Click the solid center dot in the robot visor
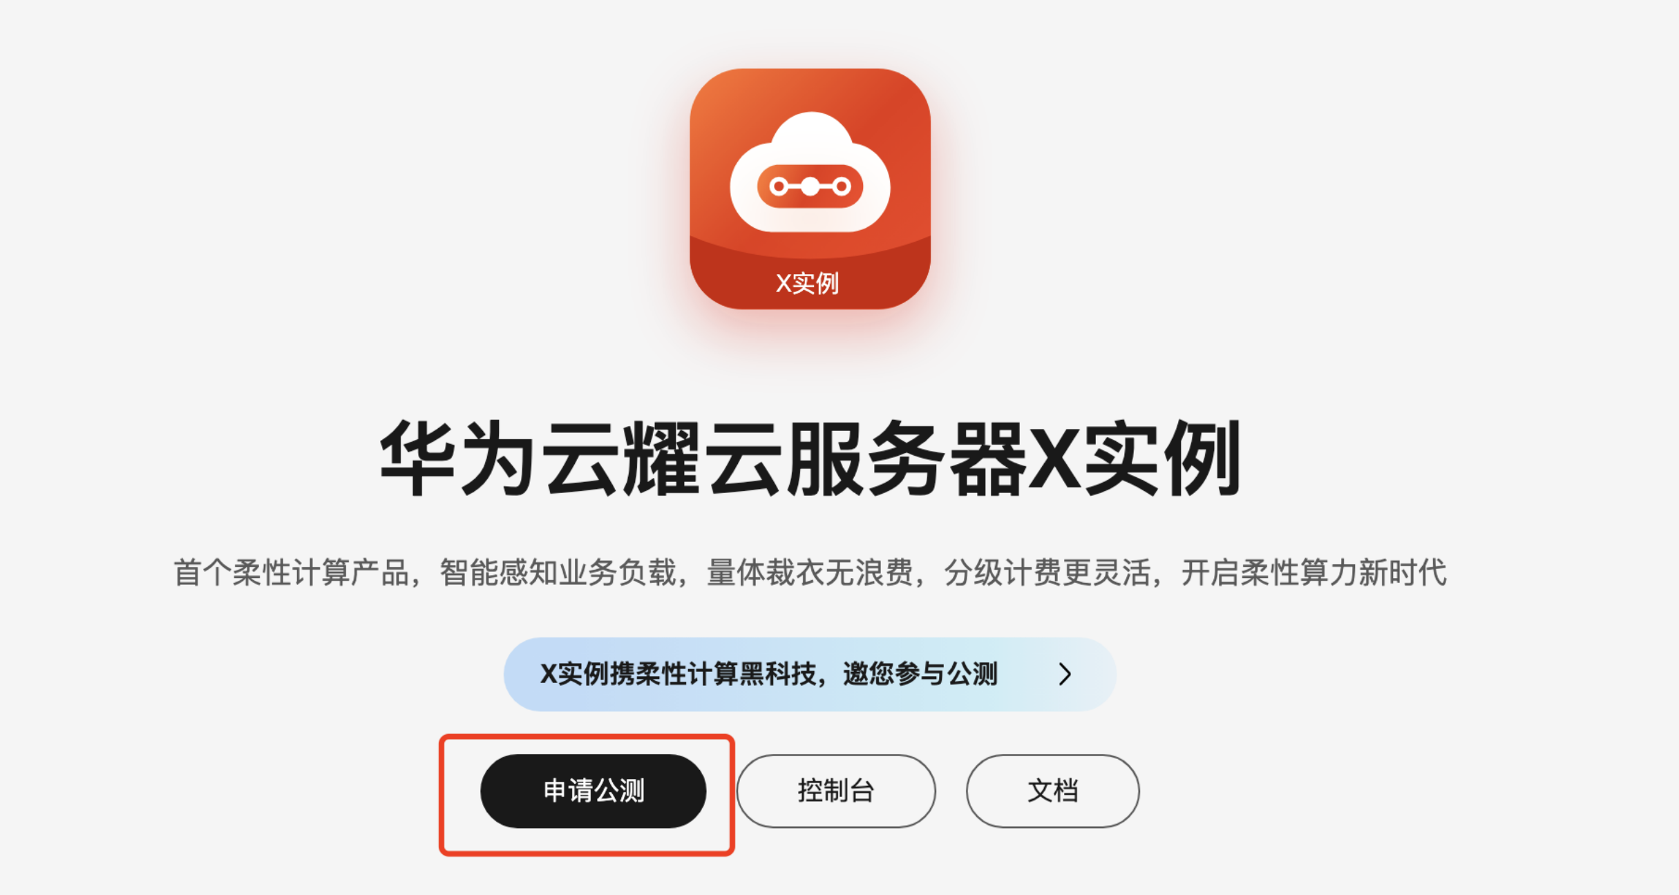Screen dimensions: 1679x895 tap(810, 186)
